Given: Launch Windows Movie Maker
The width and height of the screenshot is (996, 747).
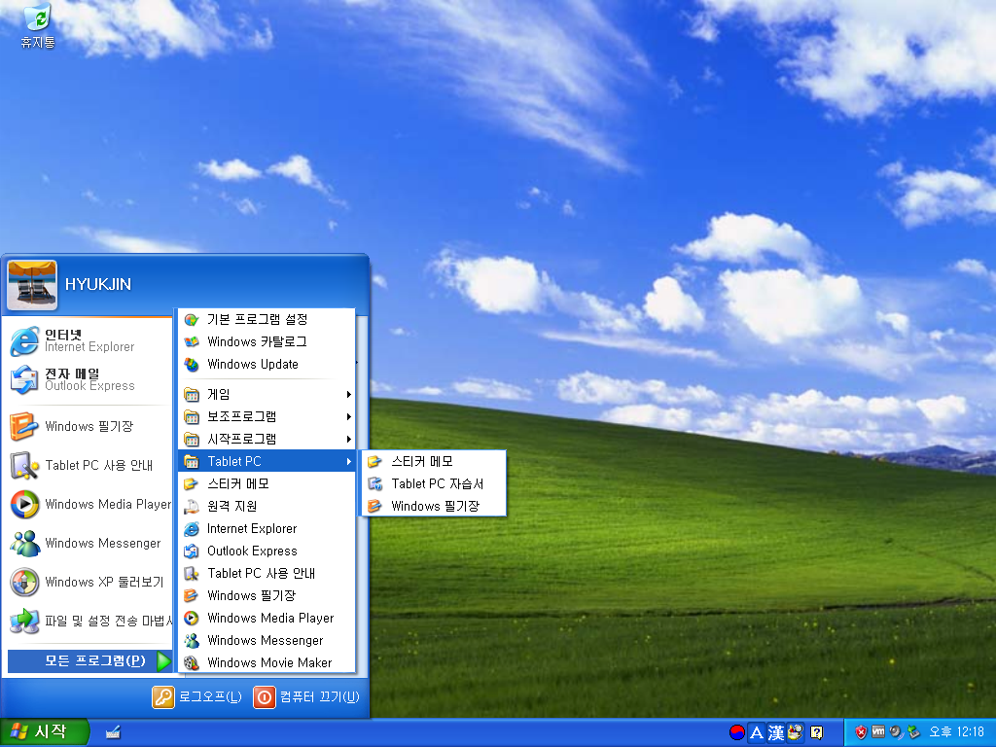Looking at the screenshot, I should (266, 662).
